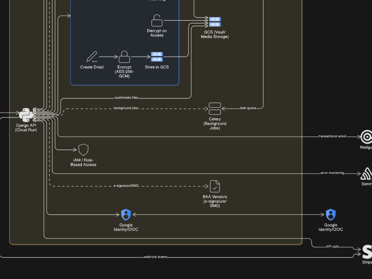Select the GCS Vault/Media Storage server icon
This screenshot has height=279, width=372.
tap(215, 22)
